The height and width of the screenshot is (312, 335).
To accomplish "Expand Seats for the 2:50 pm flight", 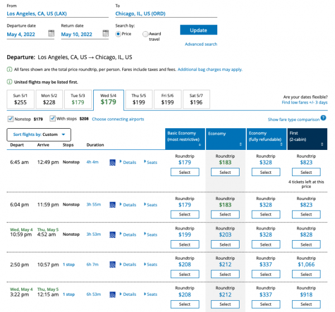I will click(151, 264).
